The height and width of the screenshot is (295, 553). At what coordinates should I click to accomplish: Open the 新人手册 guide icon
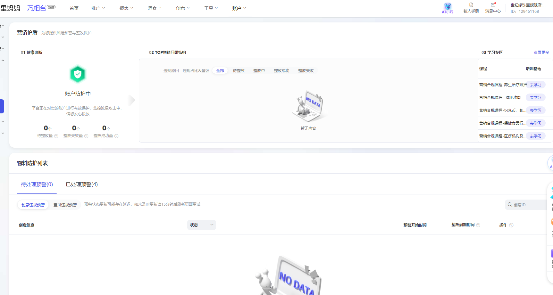pos(471,5)
